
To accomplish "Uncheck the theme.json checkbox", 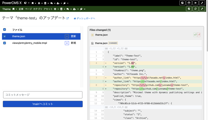I will 4,36.
